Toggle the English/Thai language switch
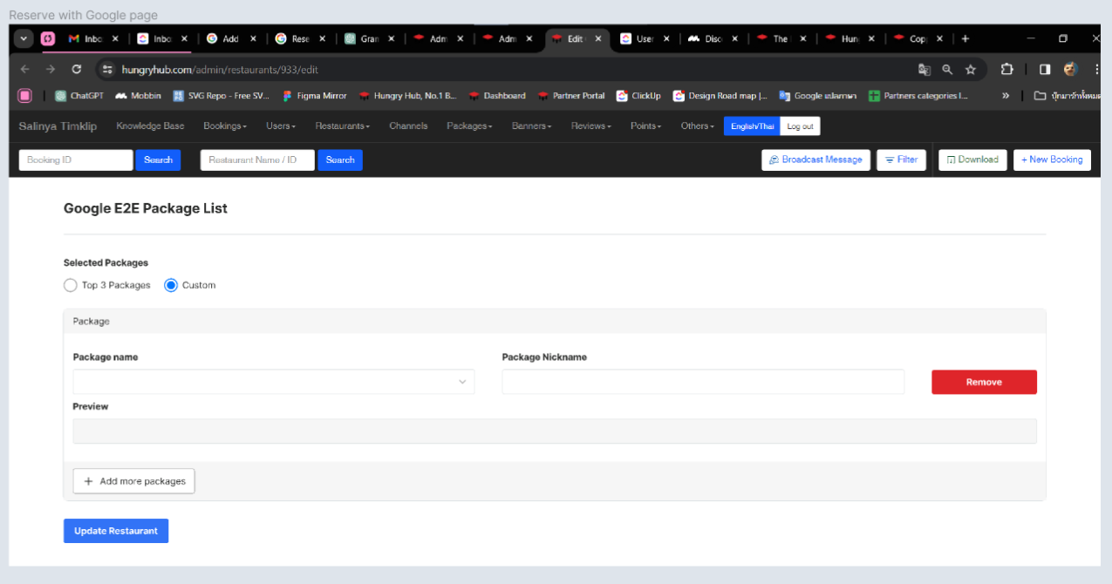This screenshot has width=1112, height=584. click(x=751, y=126)
